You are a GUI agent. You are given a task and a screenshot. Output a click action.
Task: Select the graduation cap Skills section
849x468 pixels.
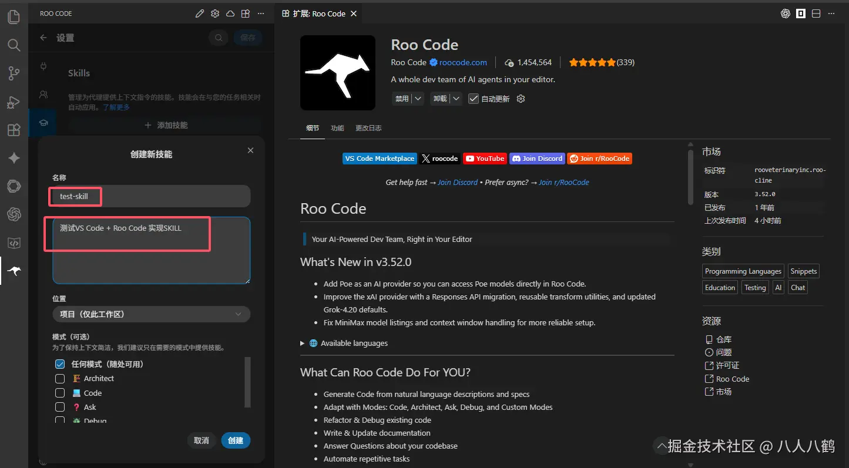(x=43, y=123)
